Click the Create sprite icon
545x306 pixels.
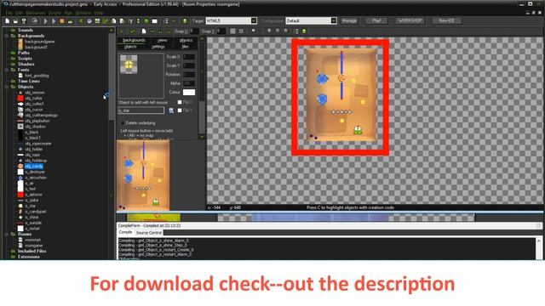[81, 20]
